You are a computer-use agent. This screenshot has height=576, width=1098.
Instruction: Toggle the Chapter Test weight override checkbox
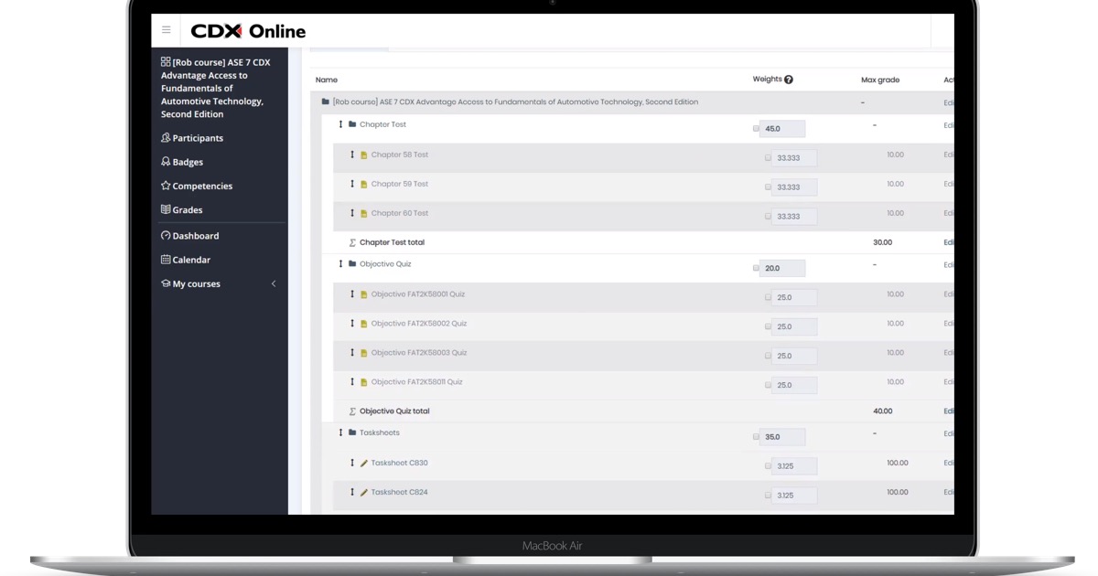point(756,129)
